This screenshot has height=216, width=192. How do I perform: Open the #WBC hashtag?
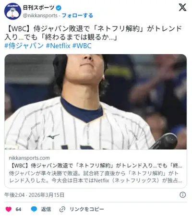pos(82,46)
